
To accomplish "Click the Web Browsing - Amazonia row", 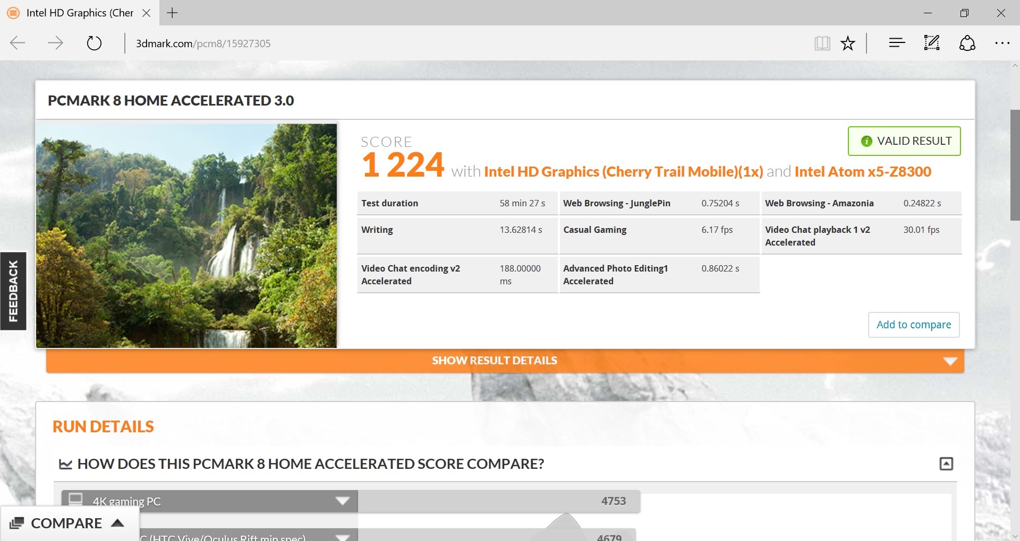I will click(861, 203).
